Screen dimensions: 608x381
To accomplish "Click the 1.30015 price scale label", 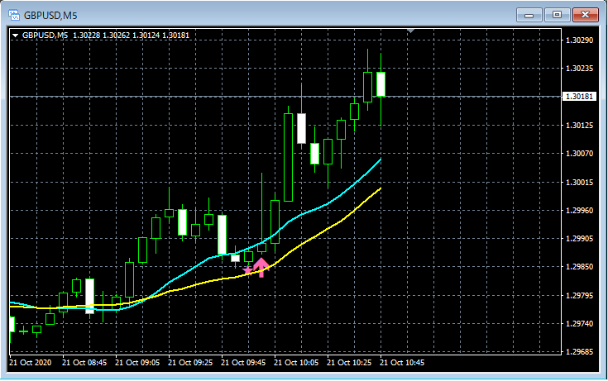I will pyautogui.click(x=579, y=182).
